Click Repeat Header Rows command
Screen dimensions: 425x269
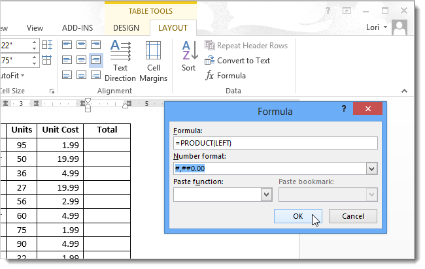click(246, 46)
